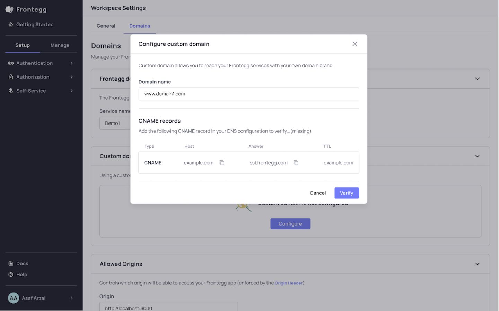Copy the example.com host value
Viewport: 499px width, 311px height.
point(222,163)
